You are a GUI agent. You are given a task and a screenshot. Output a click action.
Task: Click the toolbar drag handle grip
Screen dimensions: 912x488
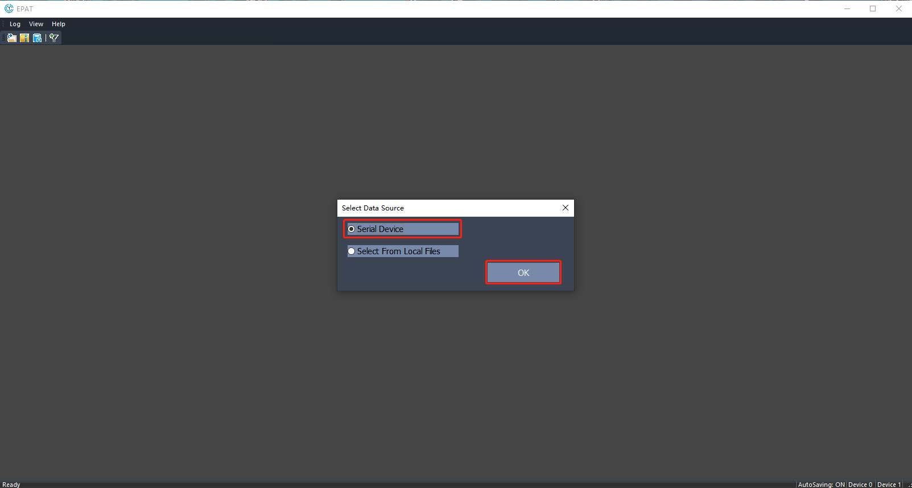pos(3,38)
